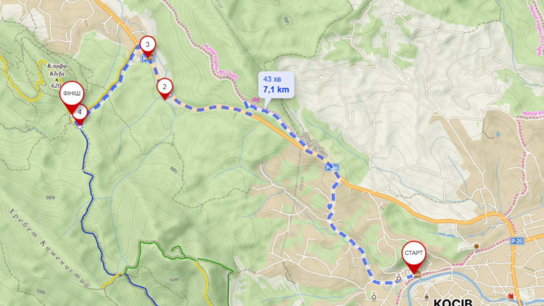Select waypoint marker number 3
Viewport: 544px width, 306px height.
point(147,46)
